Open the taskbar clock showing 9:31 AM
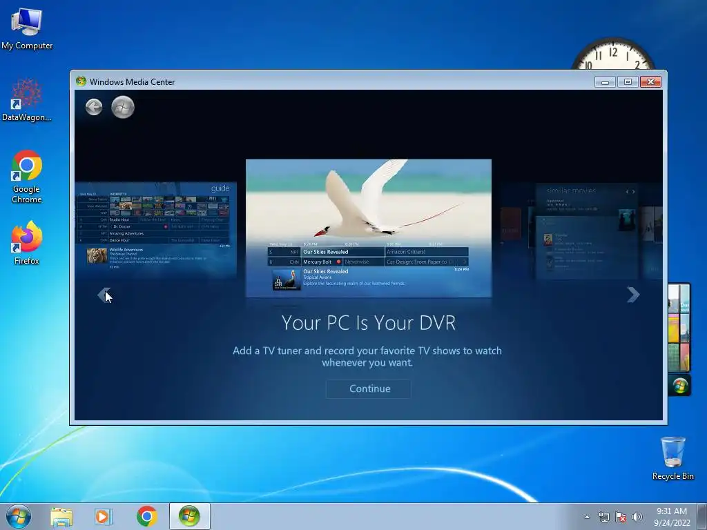 pos(672,516)
